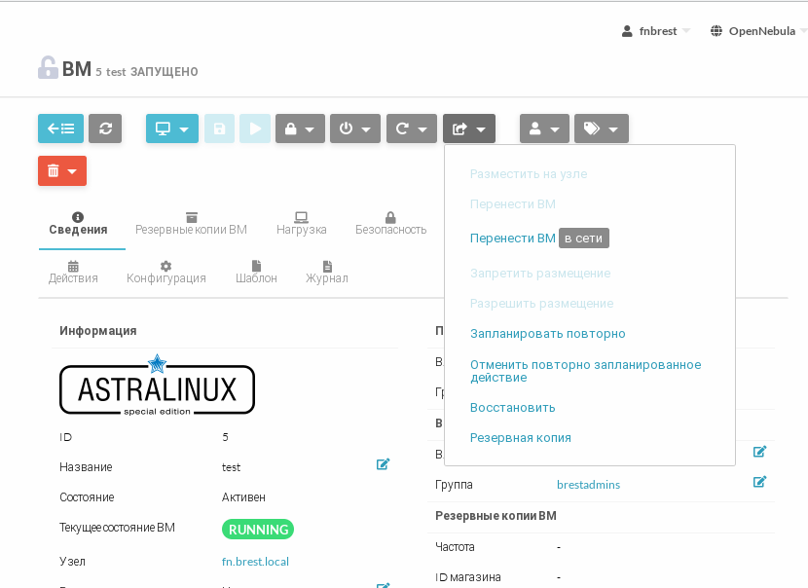Open the lock dropdown in toolbar
The height and width of the screenshot is (588, 808).
pos(300,129)
